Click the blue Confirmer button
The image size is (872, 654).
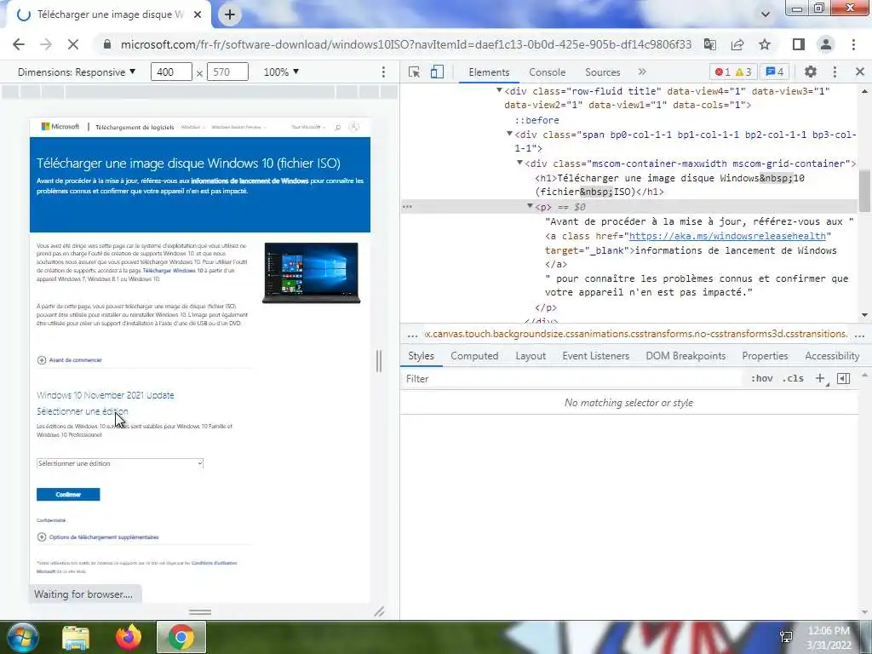(x=68, y=495)
